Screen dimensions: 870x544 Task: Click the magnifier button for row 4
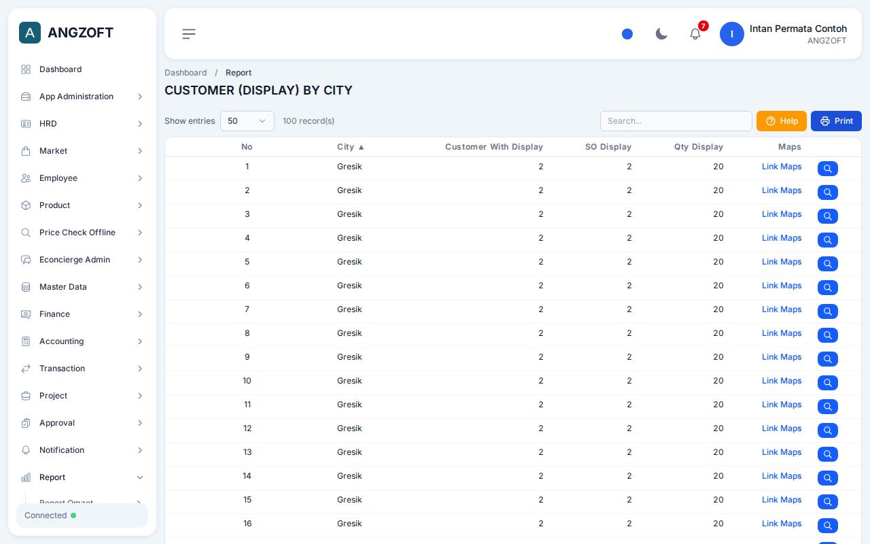828,240
